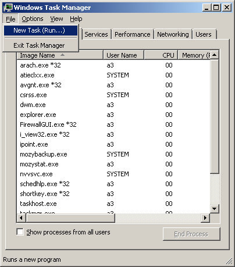Click the vertical scrollbar up arrow
This screenshot has width=235, height=267.
[x=215, y=55]
